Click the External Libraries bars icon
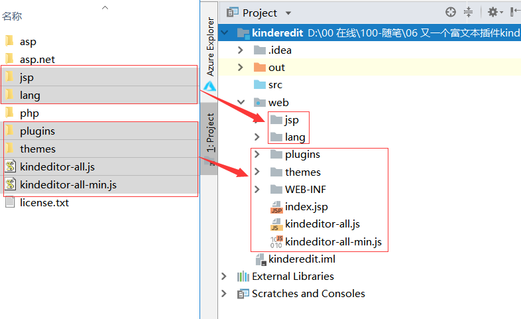The width and height of the screenshot is (521, 319). pos(243,276)
